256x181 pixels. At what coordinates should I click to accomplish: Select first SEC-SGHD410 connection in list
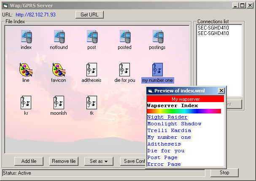coord(213,28)
